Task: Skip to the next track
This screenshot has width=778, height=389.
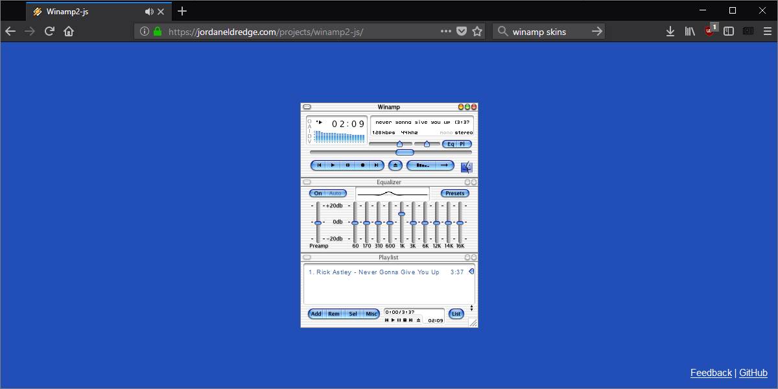Action: pos(377,165)
